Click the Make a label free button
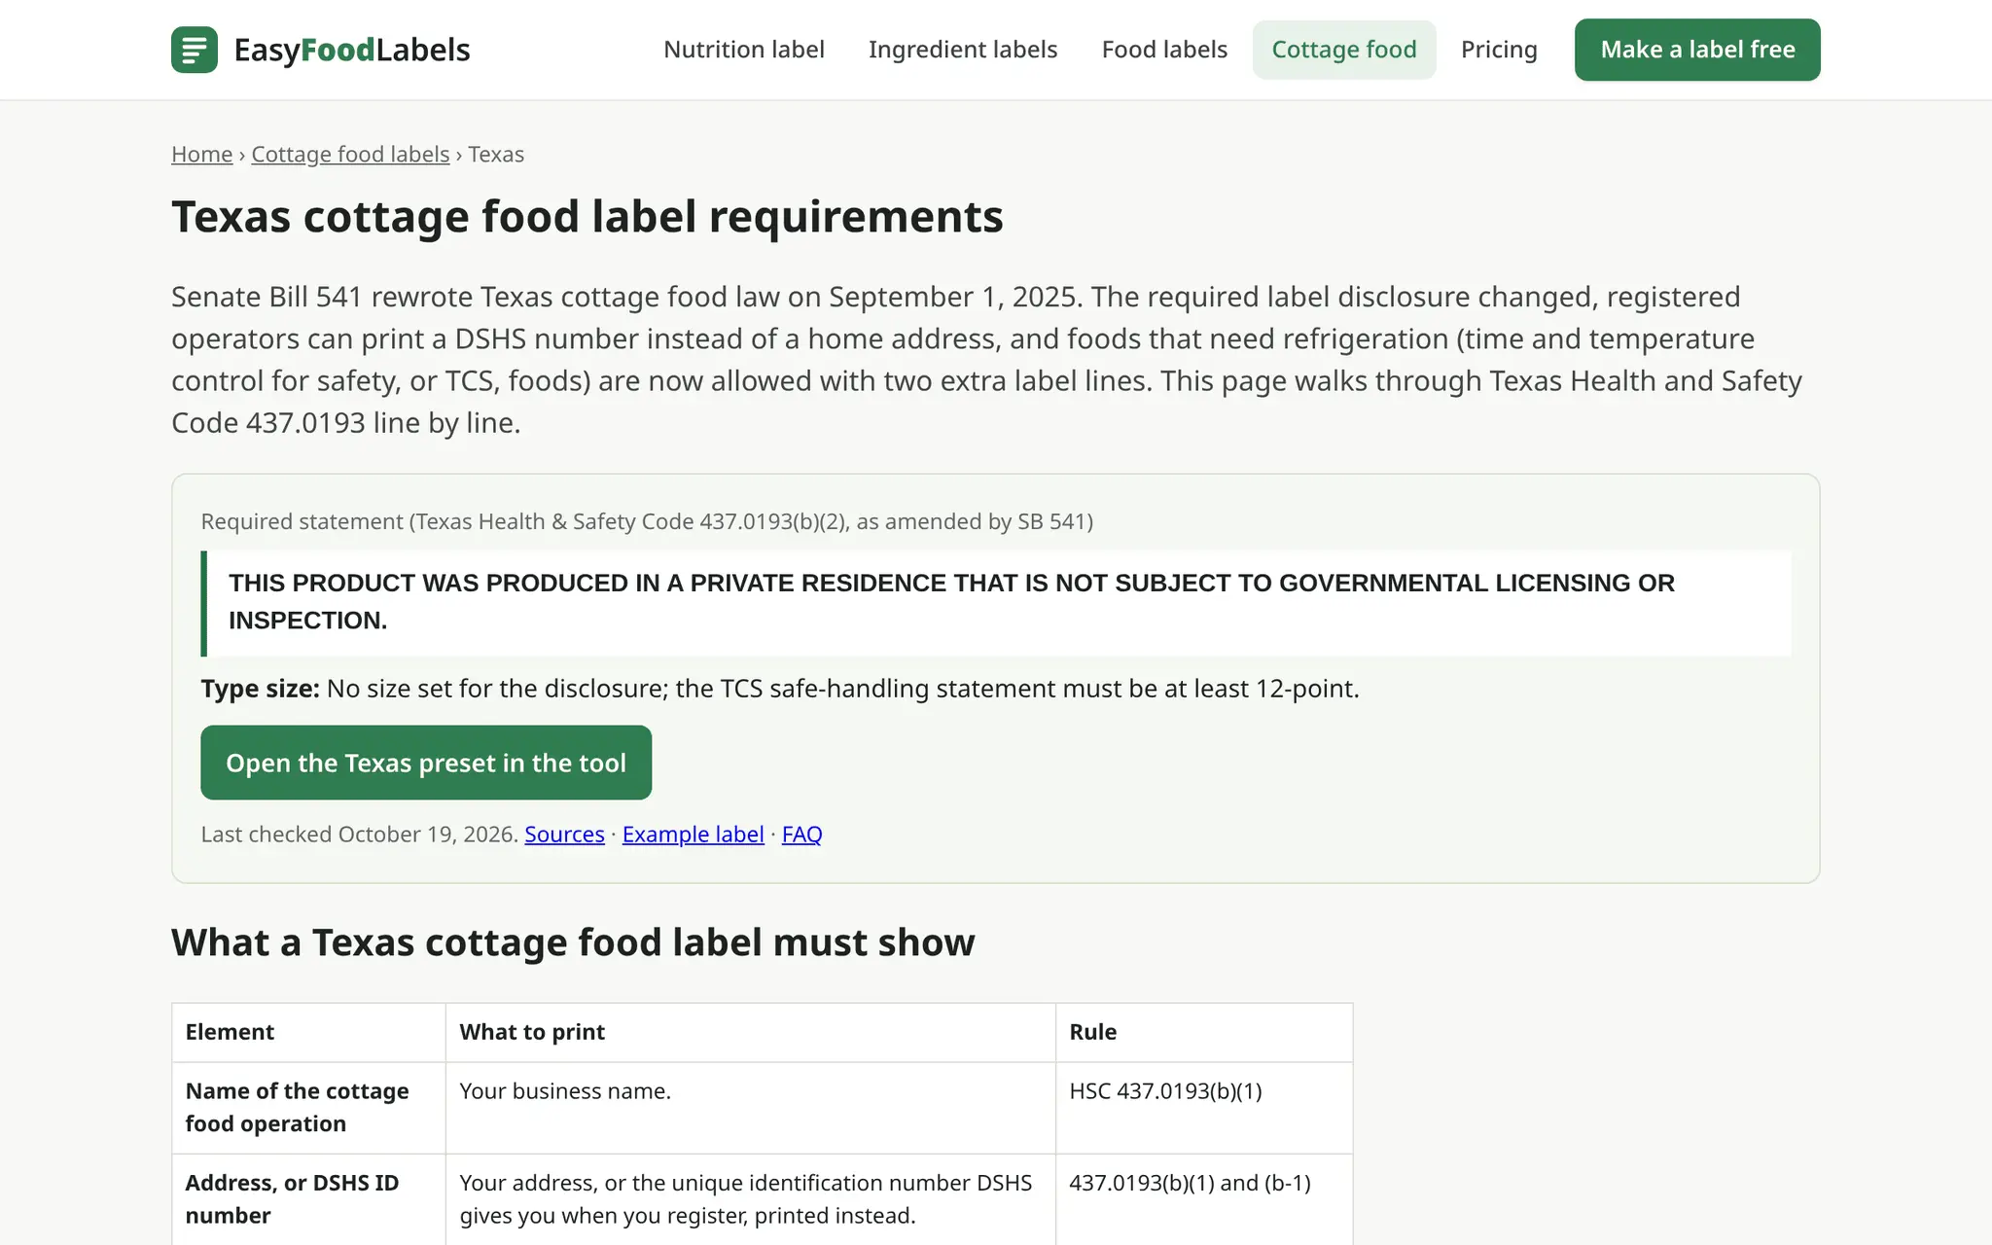The width and height of the screenshot is (1992, 1245). click(1697, 50)
